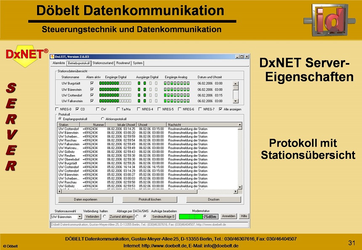Click station overview scroll up arrow
This screenshot has width=362, height=250.
235,84
